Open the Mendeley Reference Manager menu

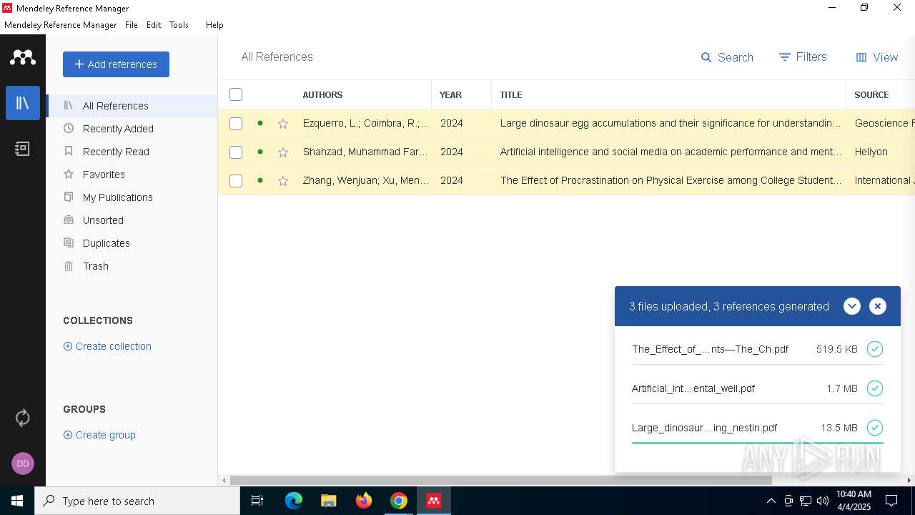click(60, 25)
